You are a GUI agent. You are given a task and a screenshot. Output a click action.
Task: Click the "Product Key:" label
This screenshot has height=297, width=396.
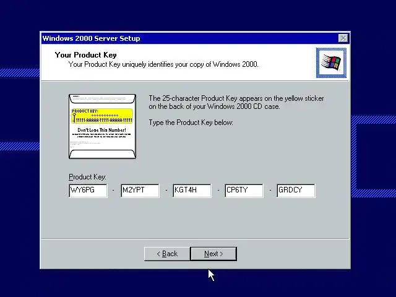[87, 177]
